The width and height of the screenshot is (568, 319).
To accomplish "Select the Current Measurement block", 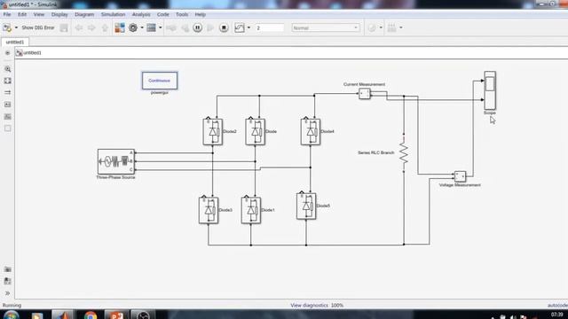I will point(365,94).
